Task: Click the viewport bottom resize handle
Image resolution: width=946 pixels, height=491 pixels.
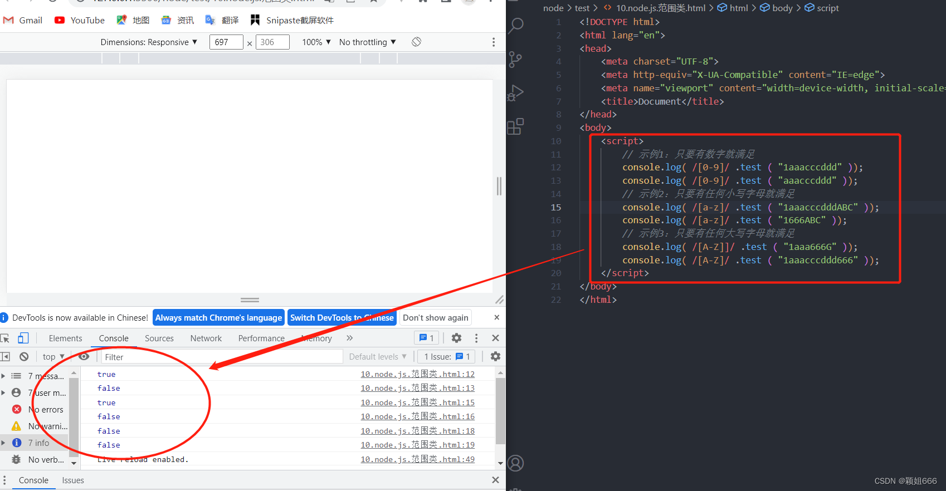Action: (250, 299)
